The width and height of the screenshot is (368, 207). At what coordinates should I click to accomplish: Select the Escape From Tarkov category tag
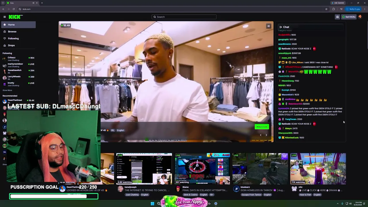[x=251, y=195]
